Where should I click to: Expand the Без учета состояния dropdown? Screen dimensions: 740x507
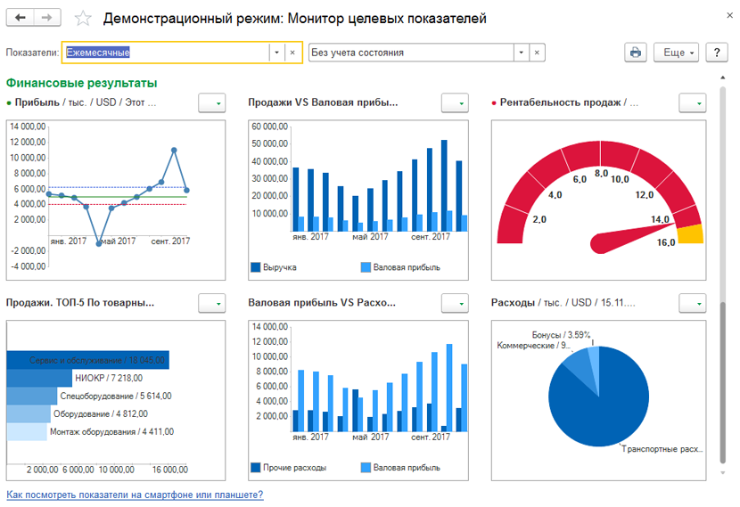520,53
